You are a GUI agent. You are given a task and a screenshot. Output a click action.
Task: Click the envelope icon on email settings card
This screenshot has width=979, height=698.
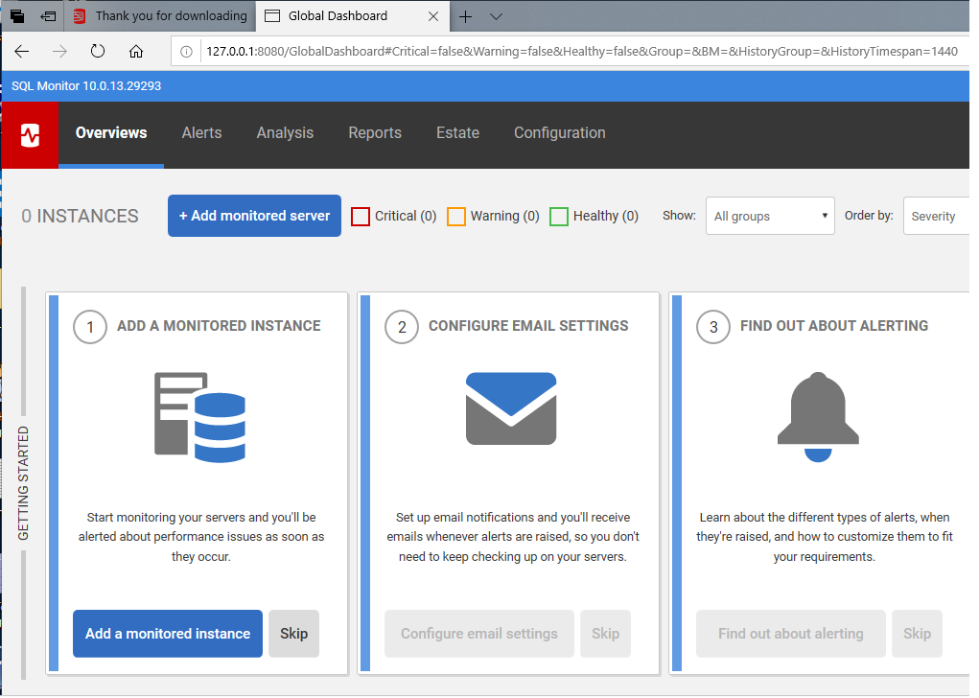(x=510, y=407)
